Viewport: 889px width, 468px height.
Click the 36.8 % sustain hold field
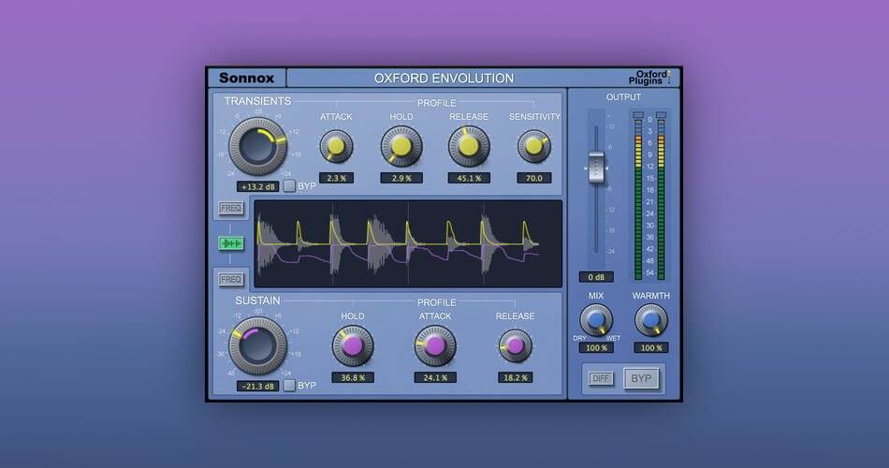pos(353,378)
